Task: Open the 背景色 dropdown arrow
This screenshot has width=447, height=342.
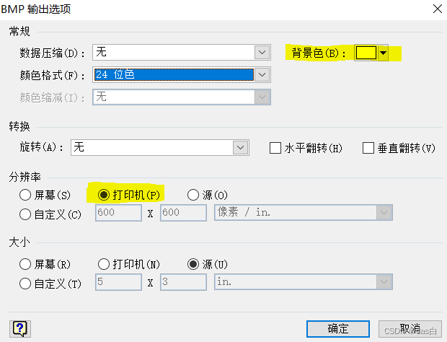Action: click(383, 53)
